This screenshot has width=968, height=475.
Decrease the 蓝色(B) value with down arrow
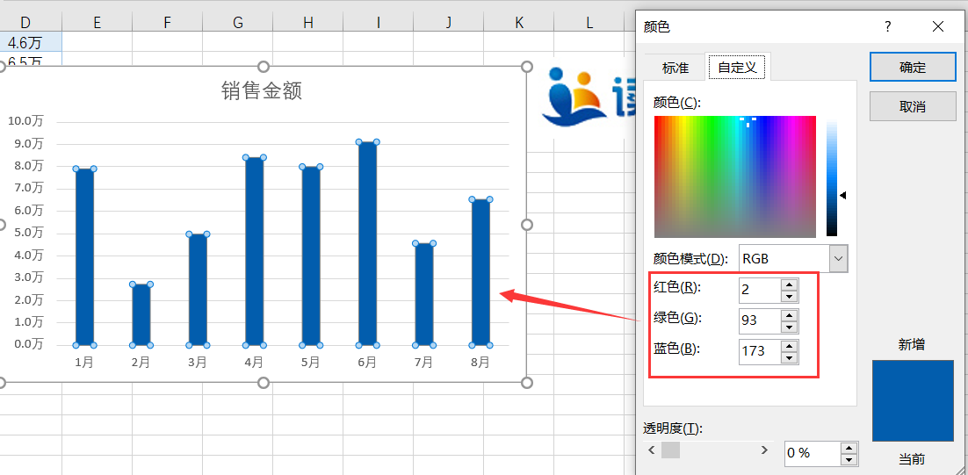790,357
